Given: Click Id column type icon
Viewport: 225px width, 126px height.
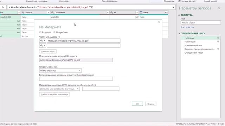Looking at the screenshot, I should 112,13.
